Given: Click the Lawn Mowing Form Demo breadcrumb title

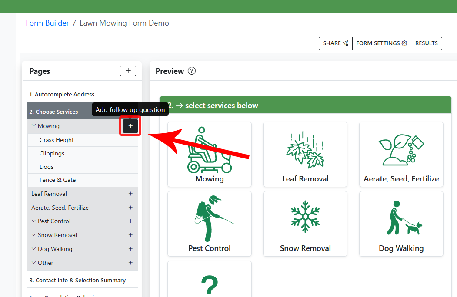Looking at the screenshot, I should (124, 23).
